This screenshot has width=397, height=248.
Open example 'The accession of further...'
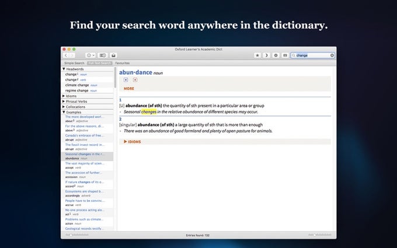click(x=87, y=175)
